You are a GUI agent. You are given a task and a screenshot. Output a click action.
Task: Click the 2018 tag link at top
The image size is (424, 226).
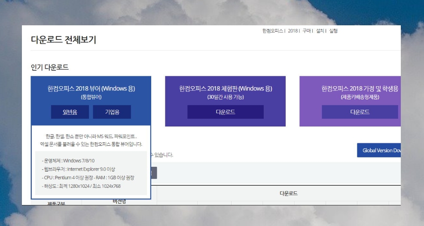tap(293, 31)
